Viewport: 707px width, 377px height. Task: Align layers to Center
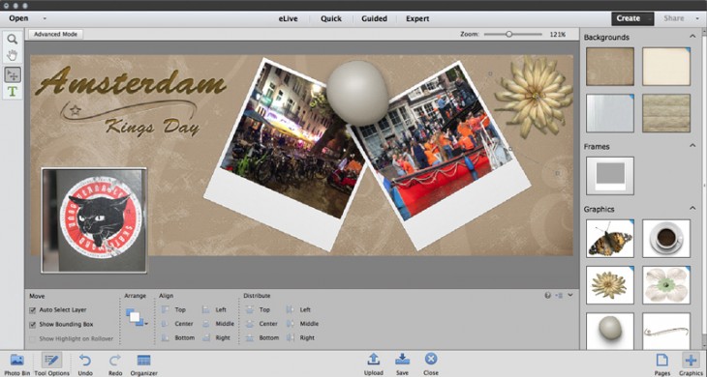177,324
